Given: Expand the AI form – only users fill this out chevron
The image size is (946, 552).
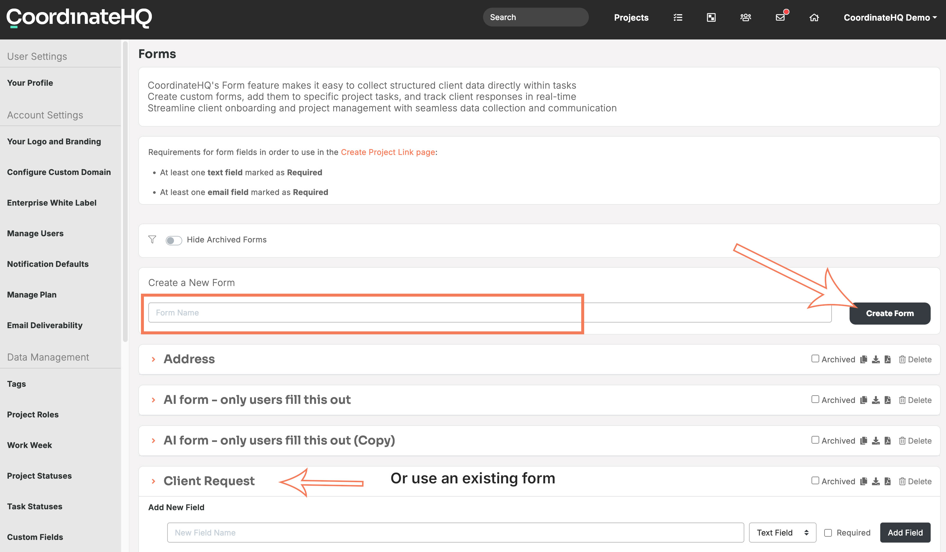Looking at the screenshot, I should 153,400.
